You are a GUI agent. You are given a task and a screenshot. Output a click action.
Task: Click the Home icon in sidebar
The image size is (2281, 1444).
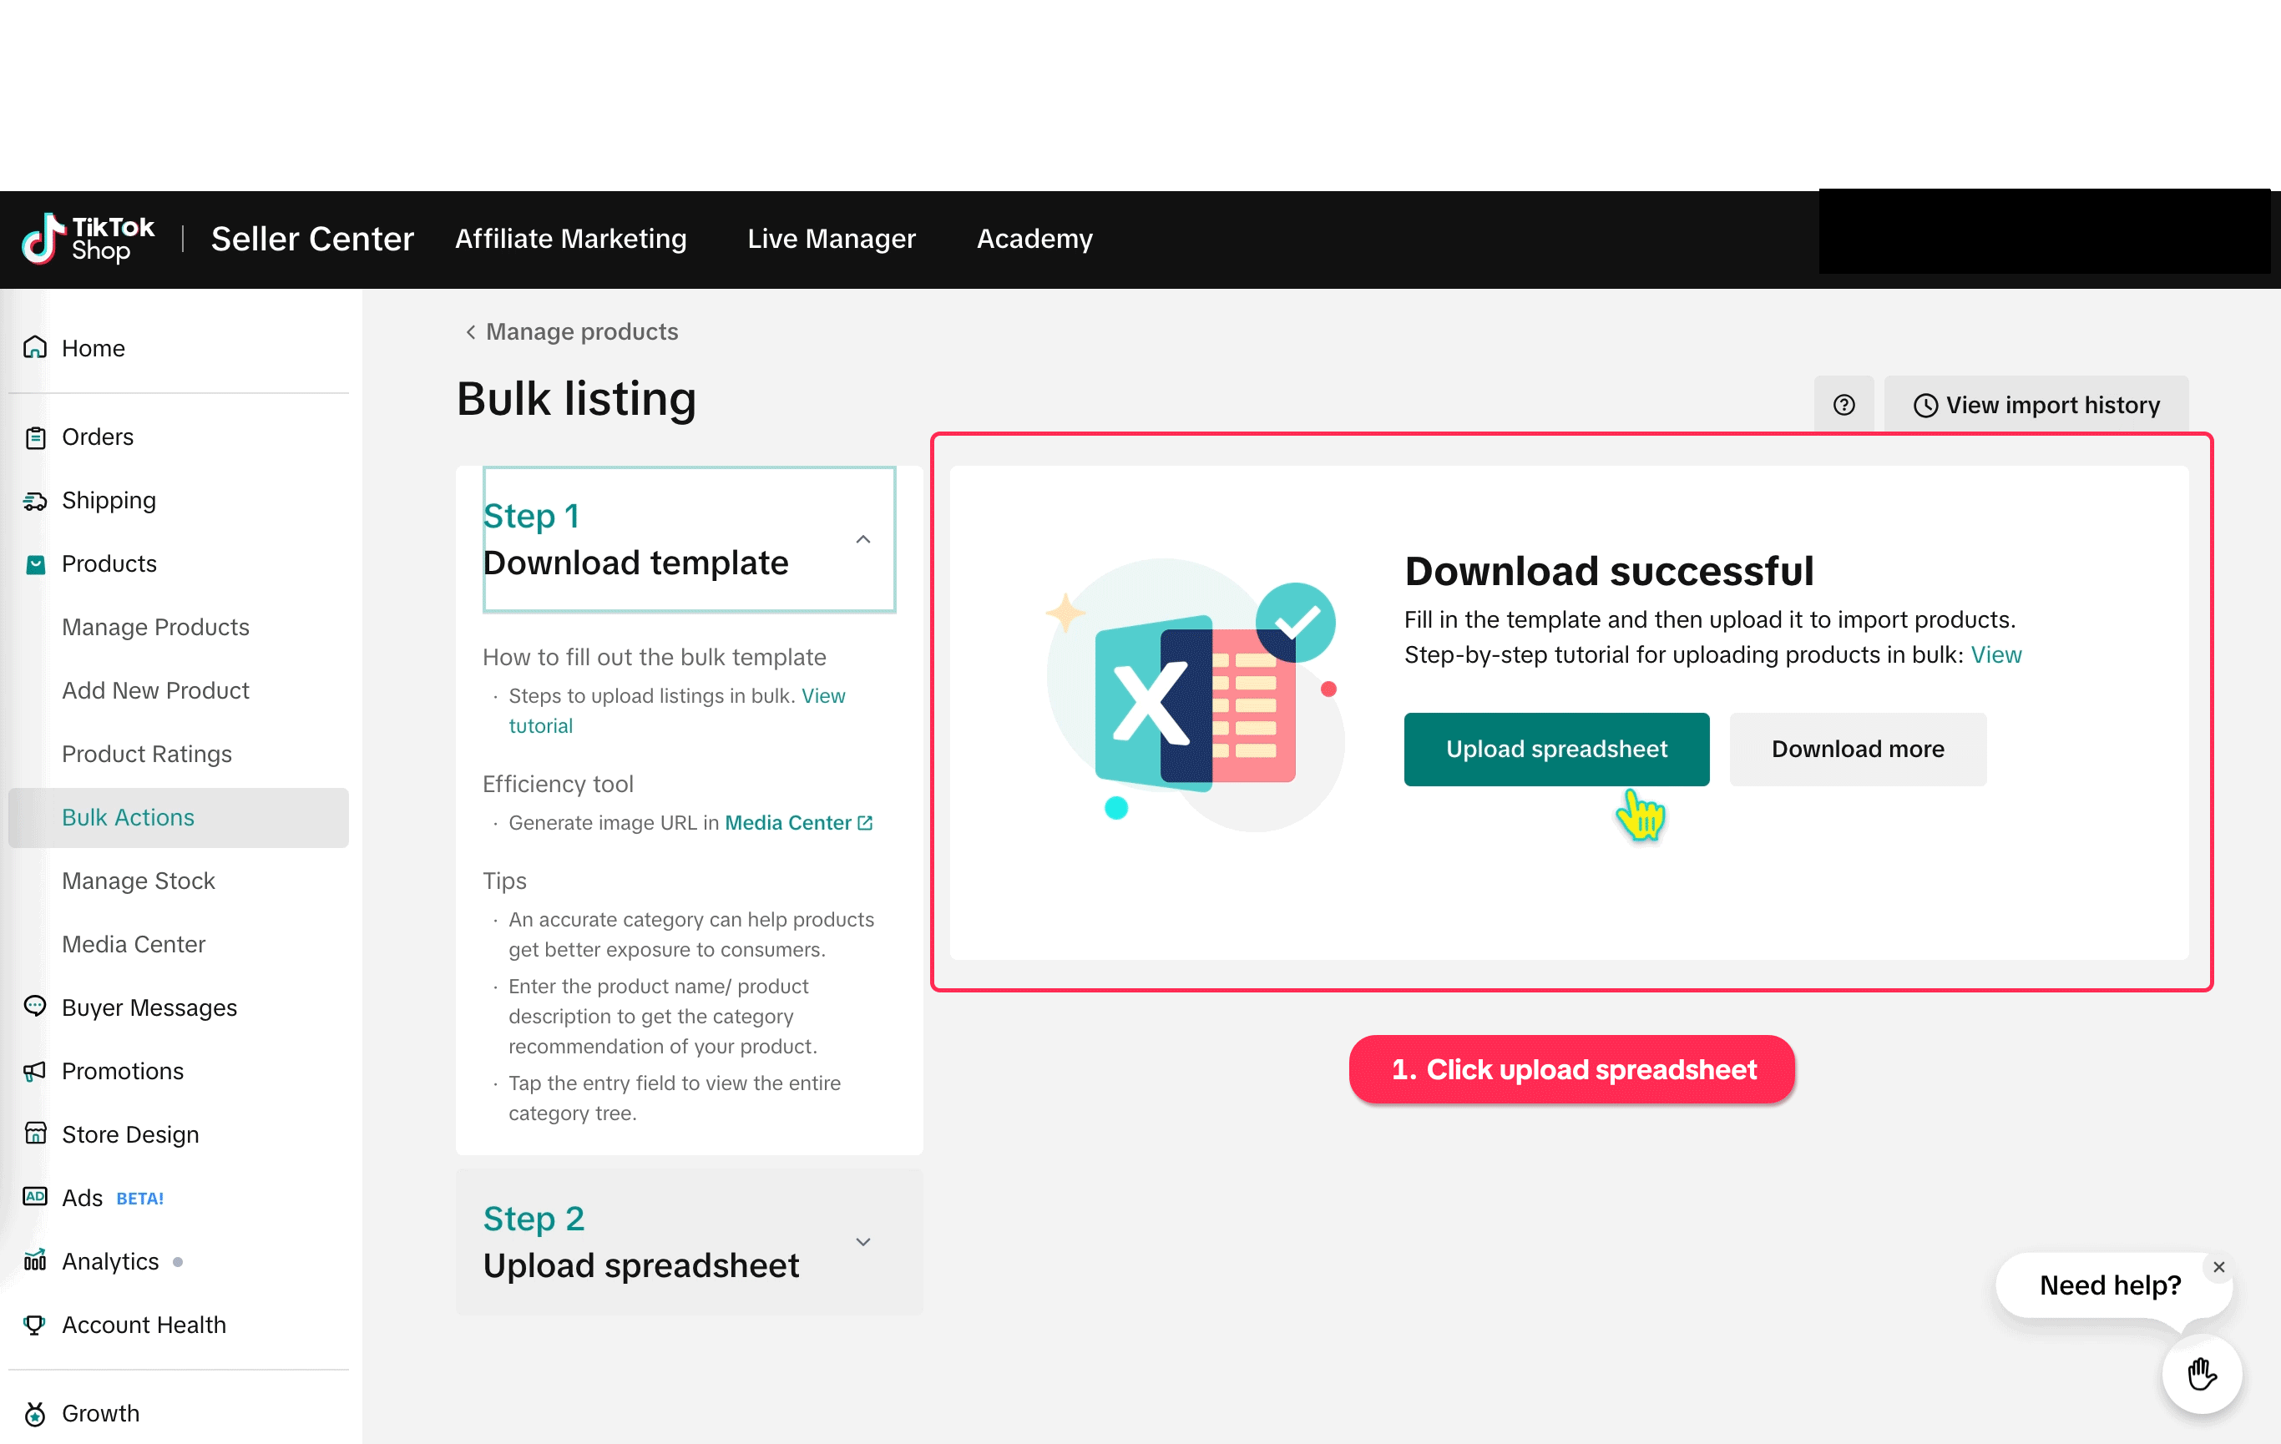point(35,347)
